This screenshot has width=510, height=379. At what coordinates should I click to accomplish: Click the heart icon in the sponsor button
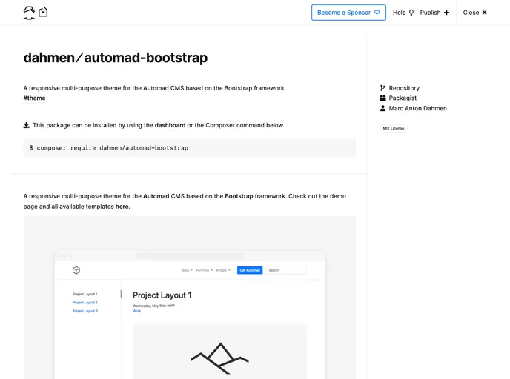point(377,13)
